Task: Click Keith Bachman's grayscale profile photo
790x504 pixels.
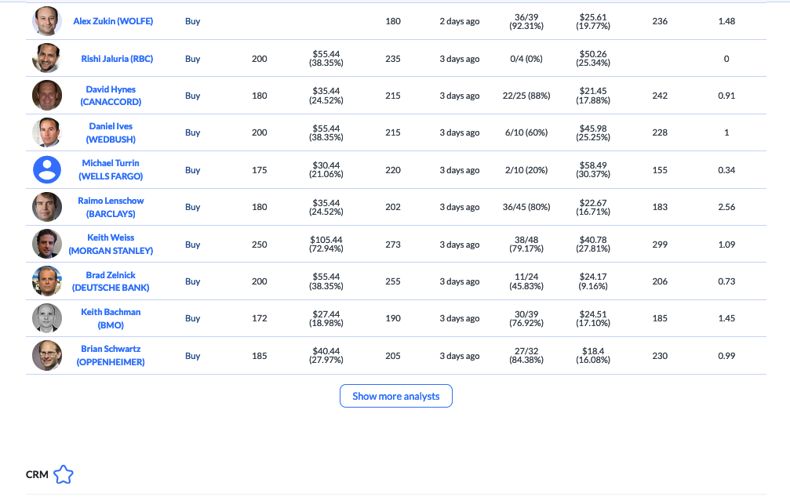Action: [x=47, y=318]
